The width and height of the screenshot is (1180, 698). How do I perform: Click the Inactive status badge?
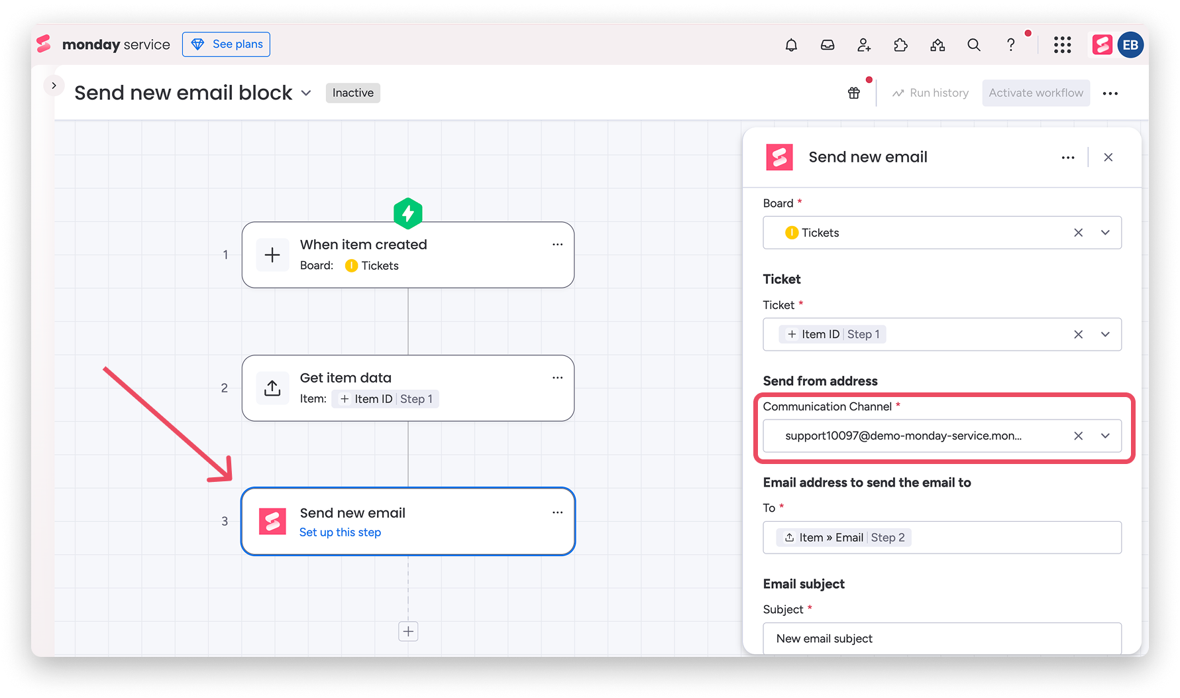353,93
